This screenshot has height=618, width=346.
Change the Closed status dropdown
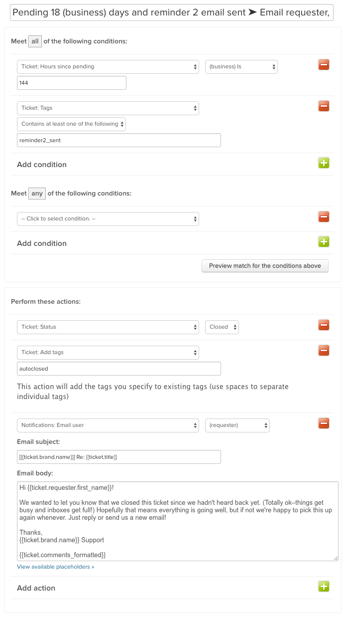coord(222,327)
